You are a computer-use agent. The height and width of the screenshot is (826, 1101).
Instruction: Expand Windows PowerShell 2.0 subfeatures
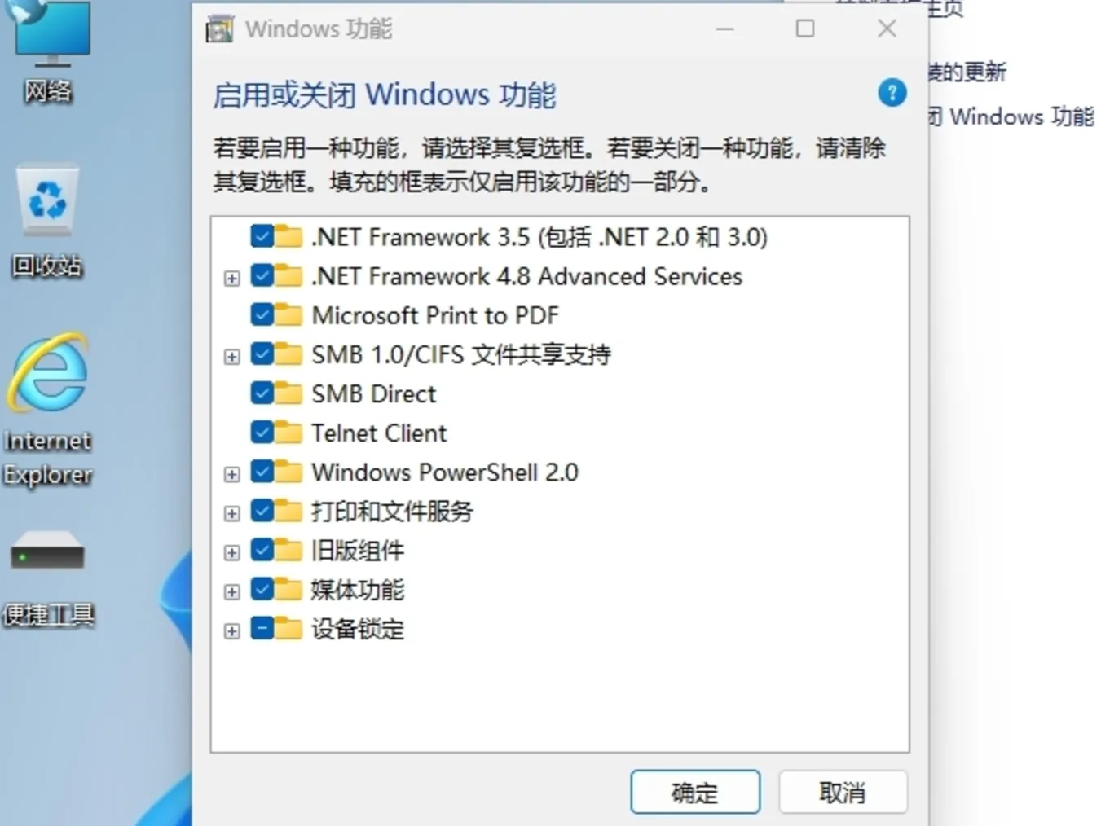point(231,474)
